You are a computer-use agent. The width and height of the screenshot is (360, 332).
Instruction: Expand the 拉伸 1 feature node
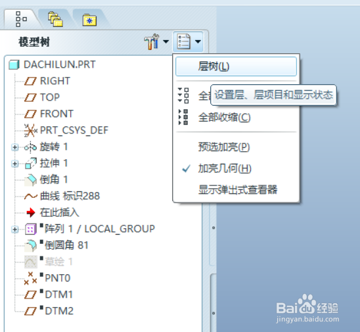tap(15, 164)
